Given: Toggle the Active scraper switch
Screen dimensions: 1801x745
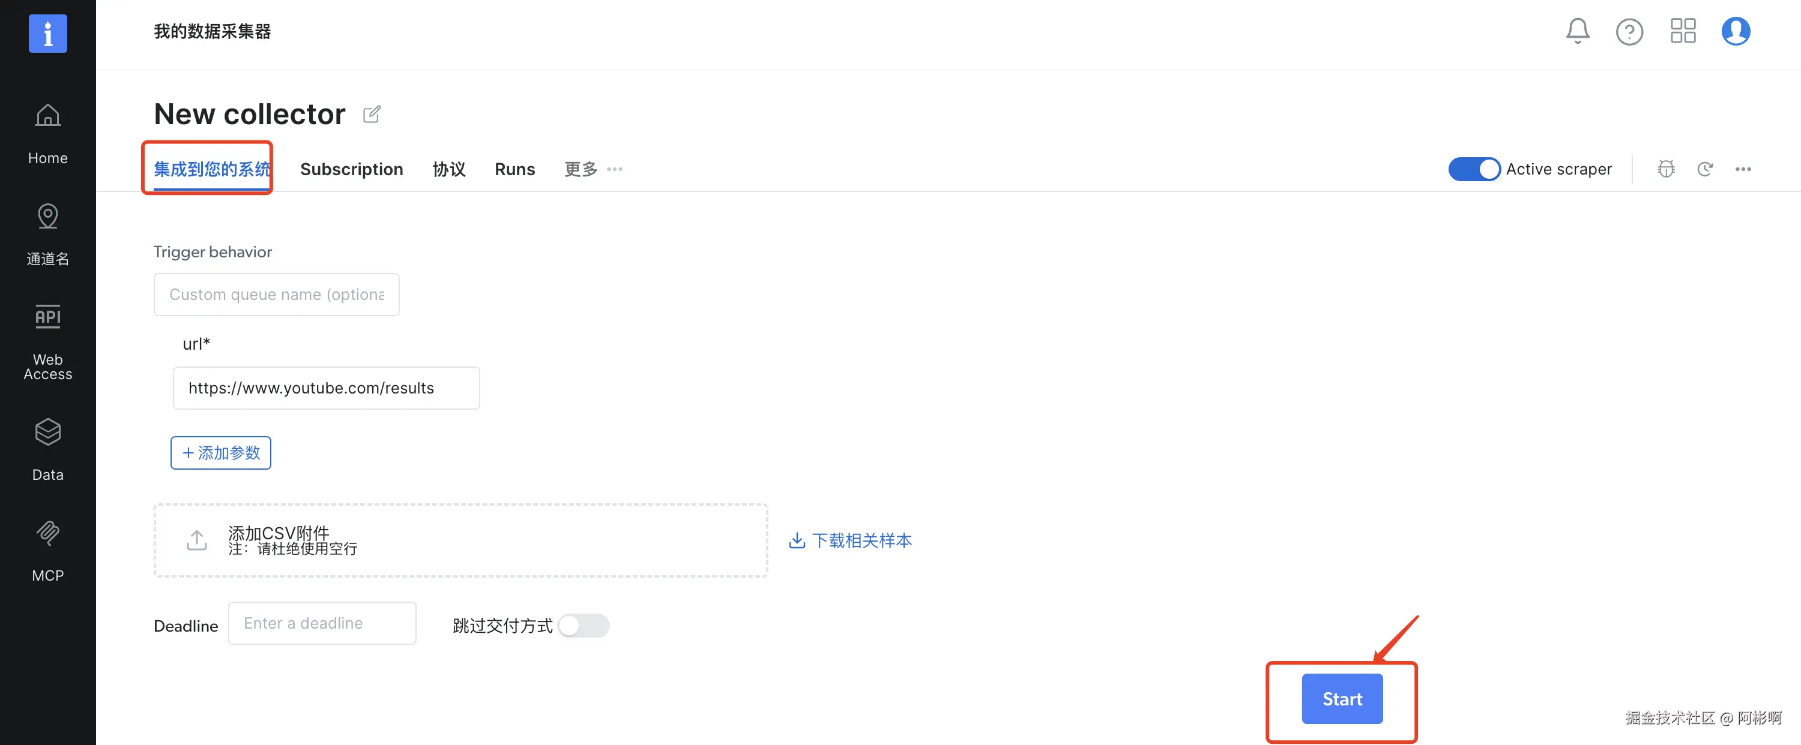Looking at the screenshot, I should [1474, 169].
